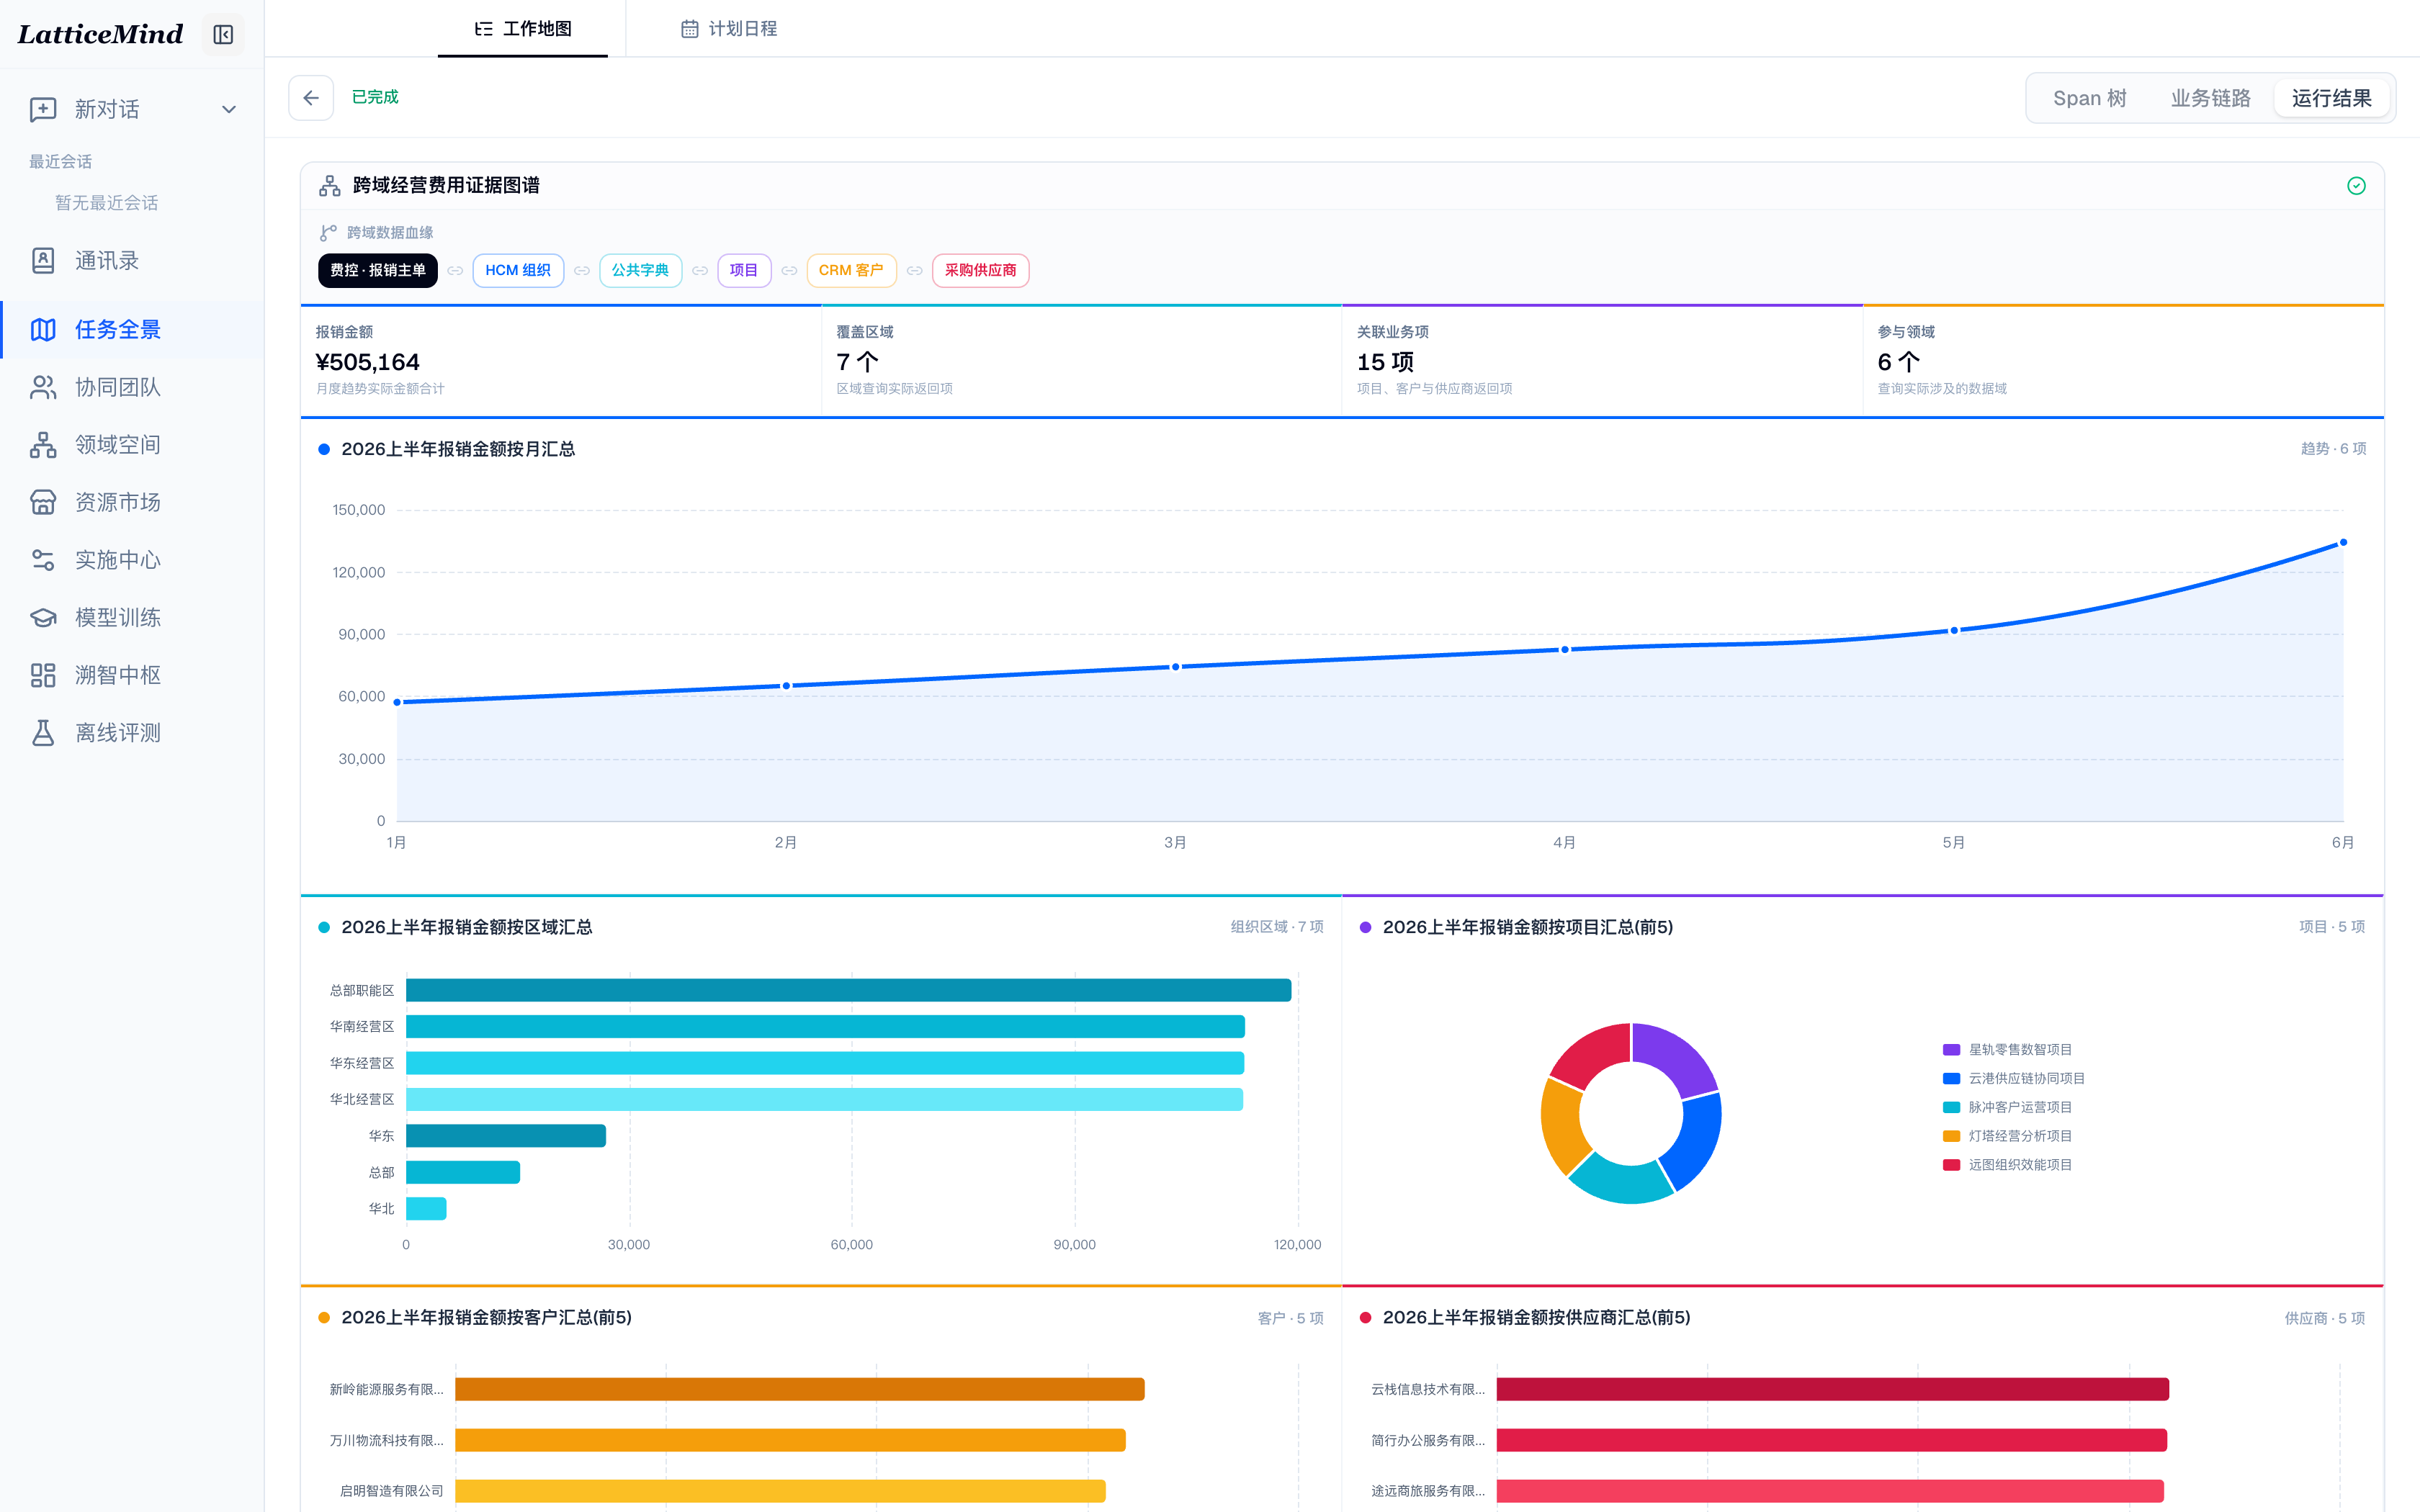Image resolution: width=2420 pixels, height=1512 pixels.
Task: Click the HCM 组织 lineage chip
Action: (x=518, y=270)
